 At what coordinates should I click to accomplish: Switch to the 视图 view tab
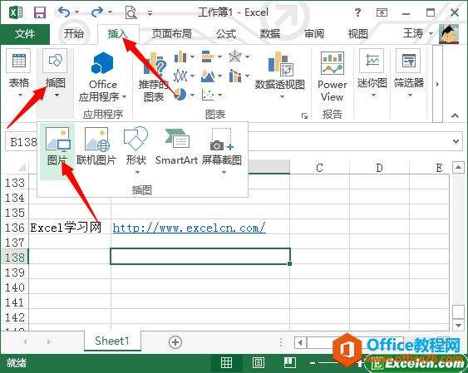tap(358, 34)
